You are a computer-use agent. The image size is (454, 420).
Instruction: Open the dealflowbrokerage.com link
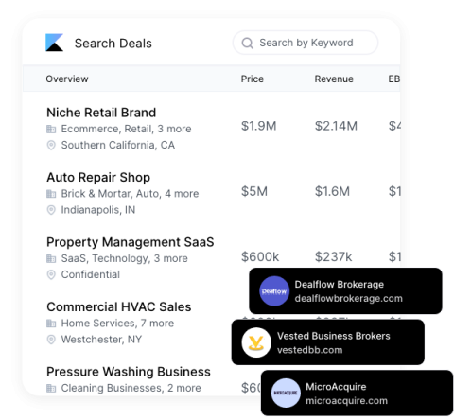click(x=348, y=298)
